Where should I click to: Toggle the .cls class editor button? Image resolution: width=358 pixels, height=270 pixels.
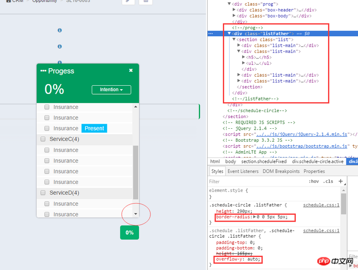click(x=328, y=182)
